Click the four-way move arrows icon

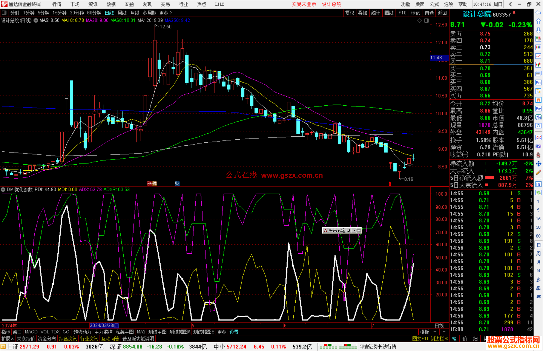point(538,164)
